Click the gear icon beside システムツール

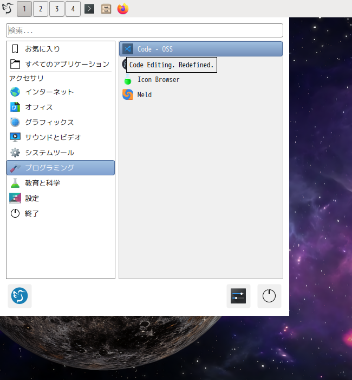point(15,153)
